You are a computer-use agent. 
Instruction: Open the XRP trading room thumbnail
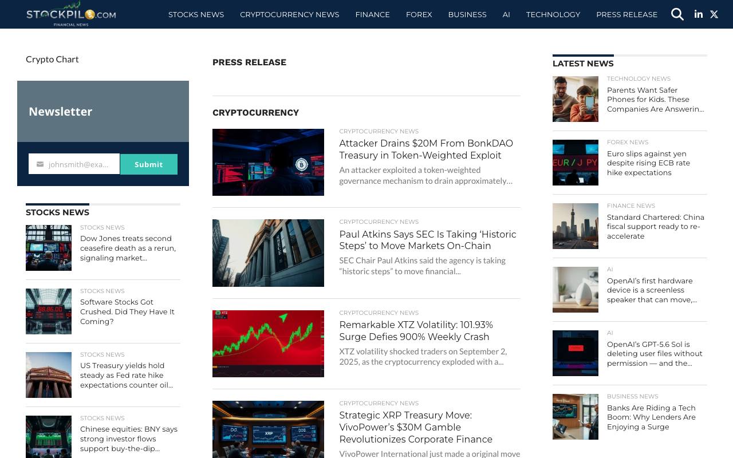pos(268,429)
